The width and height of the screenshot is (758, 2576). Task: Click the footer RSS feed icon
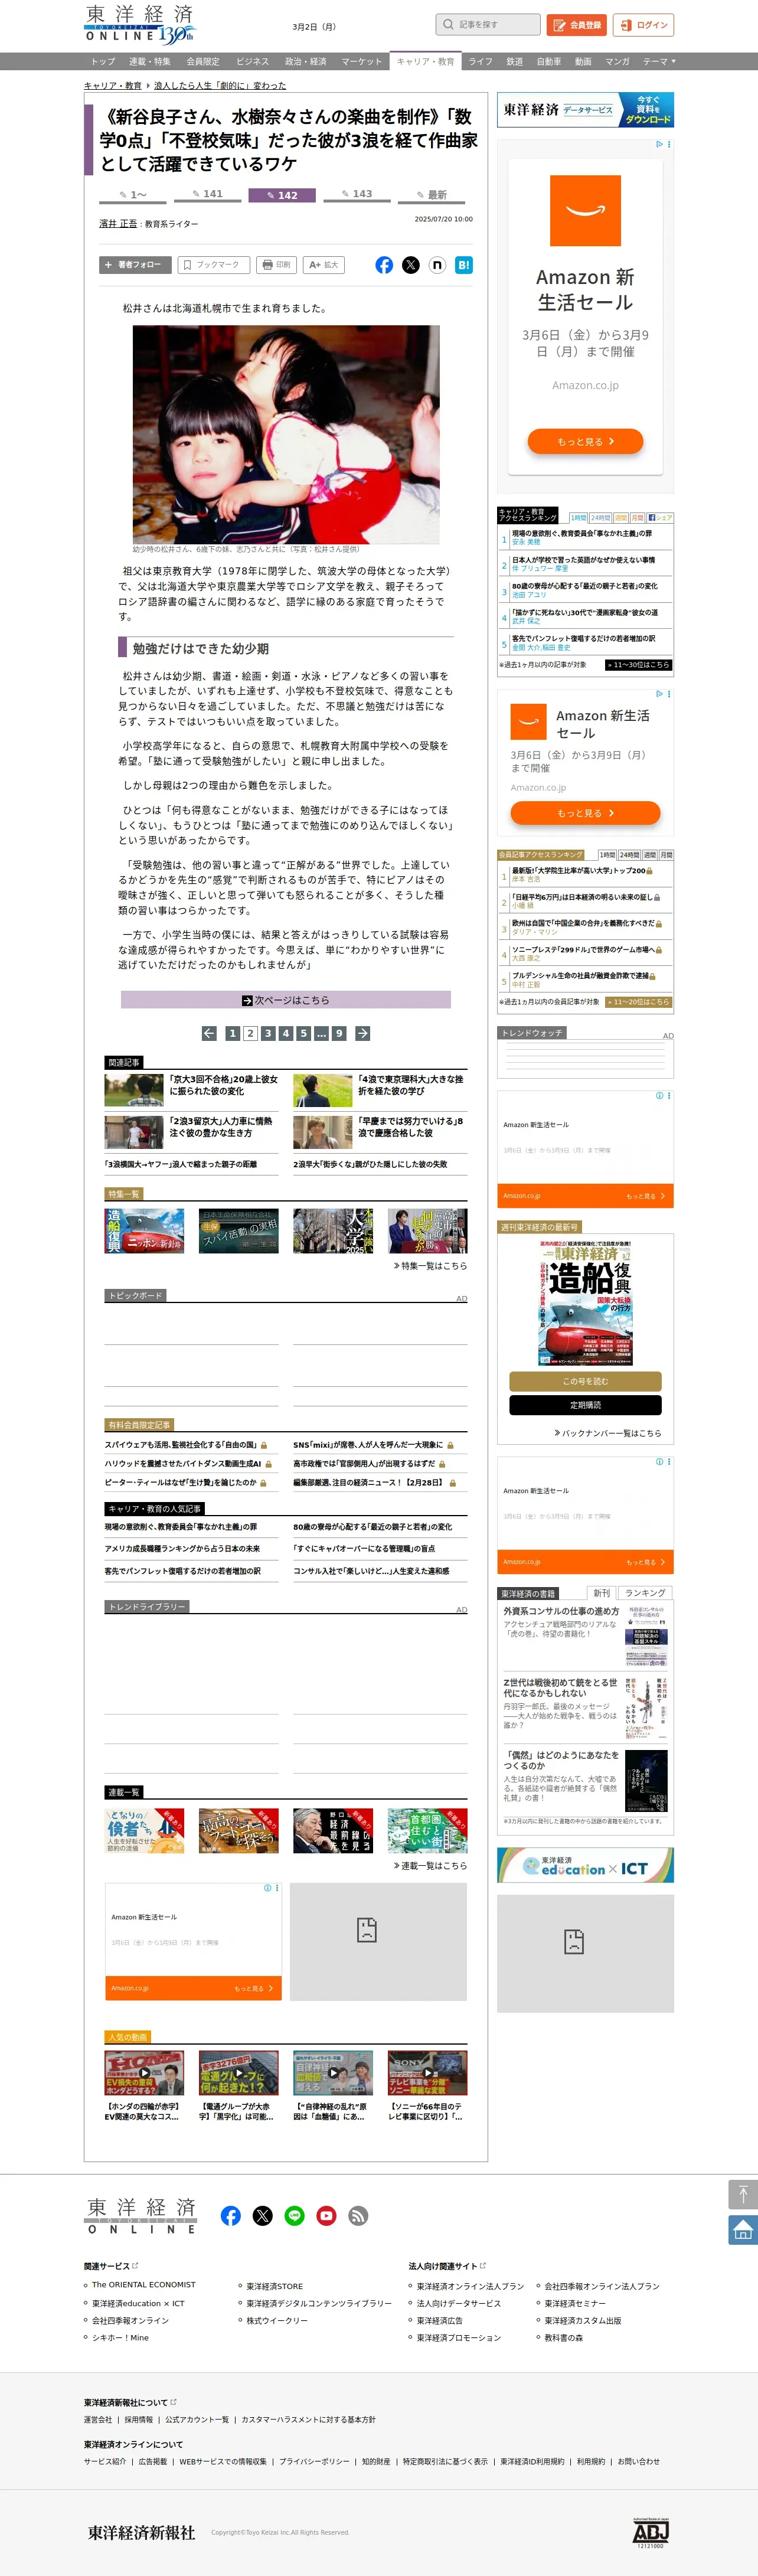(x=359, y=2216)
